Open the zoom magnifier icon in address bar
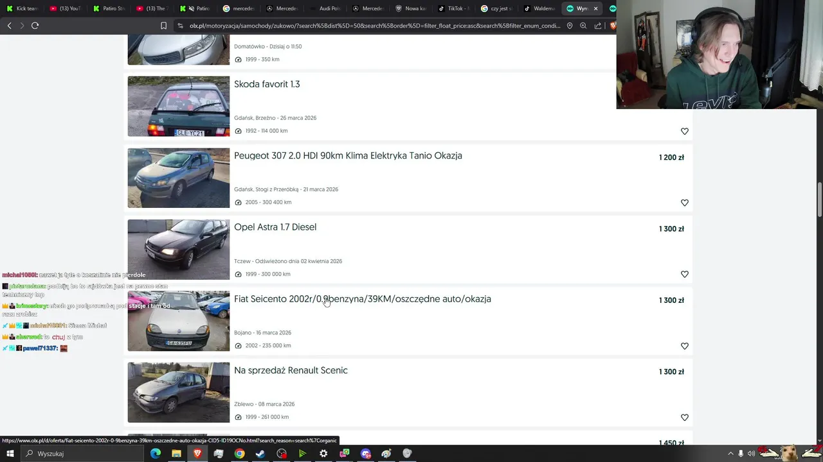Viewport: 823px width, 462px height. point(583,26)
